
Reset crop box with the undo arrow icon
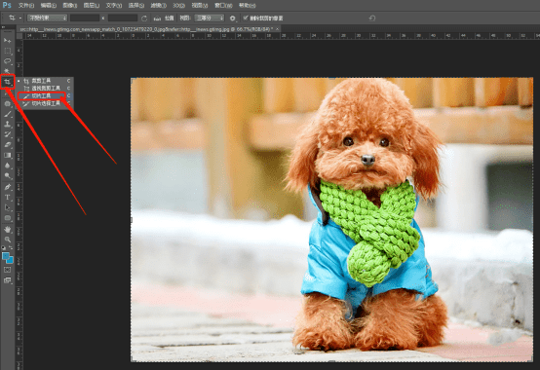coord(372,18)
